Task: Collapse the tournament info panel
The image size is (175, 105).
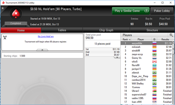Action: pos(42,50)
